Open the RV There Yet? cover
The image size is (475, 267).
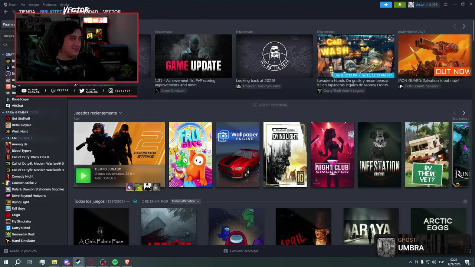point(427,155)
